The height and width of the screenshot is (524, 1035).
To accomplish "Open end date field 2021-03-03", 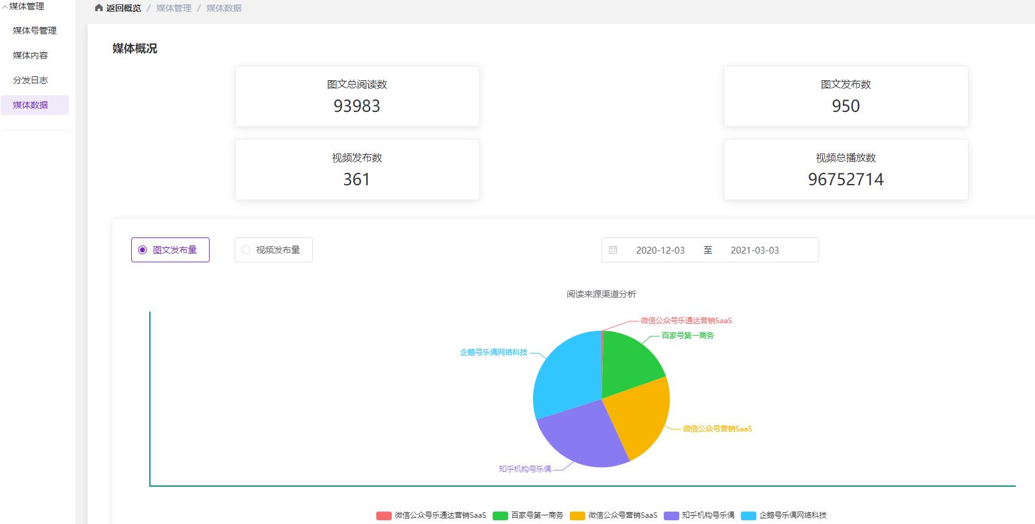I will pos(754,250).
